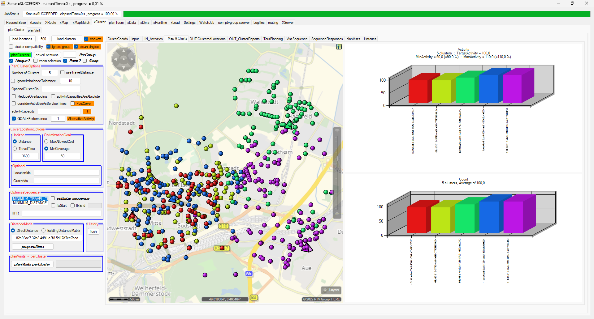
Task: Enable the ReduceOverlapping checkbox
Action: click(x=14, y=96)
